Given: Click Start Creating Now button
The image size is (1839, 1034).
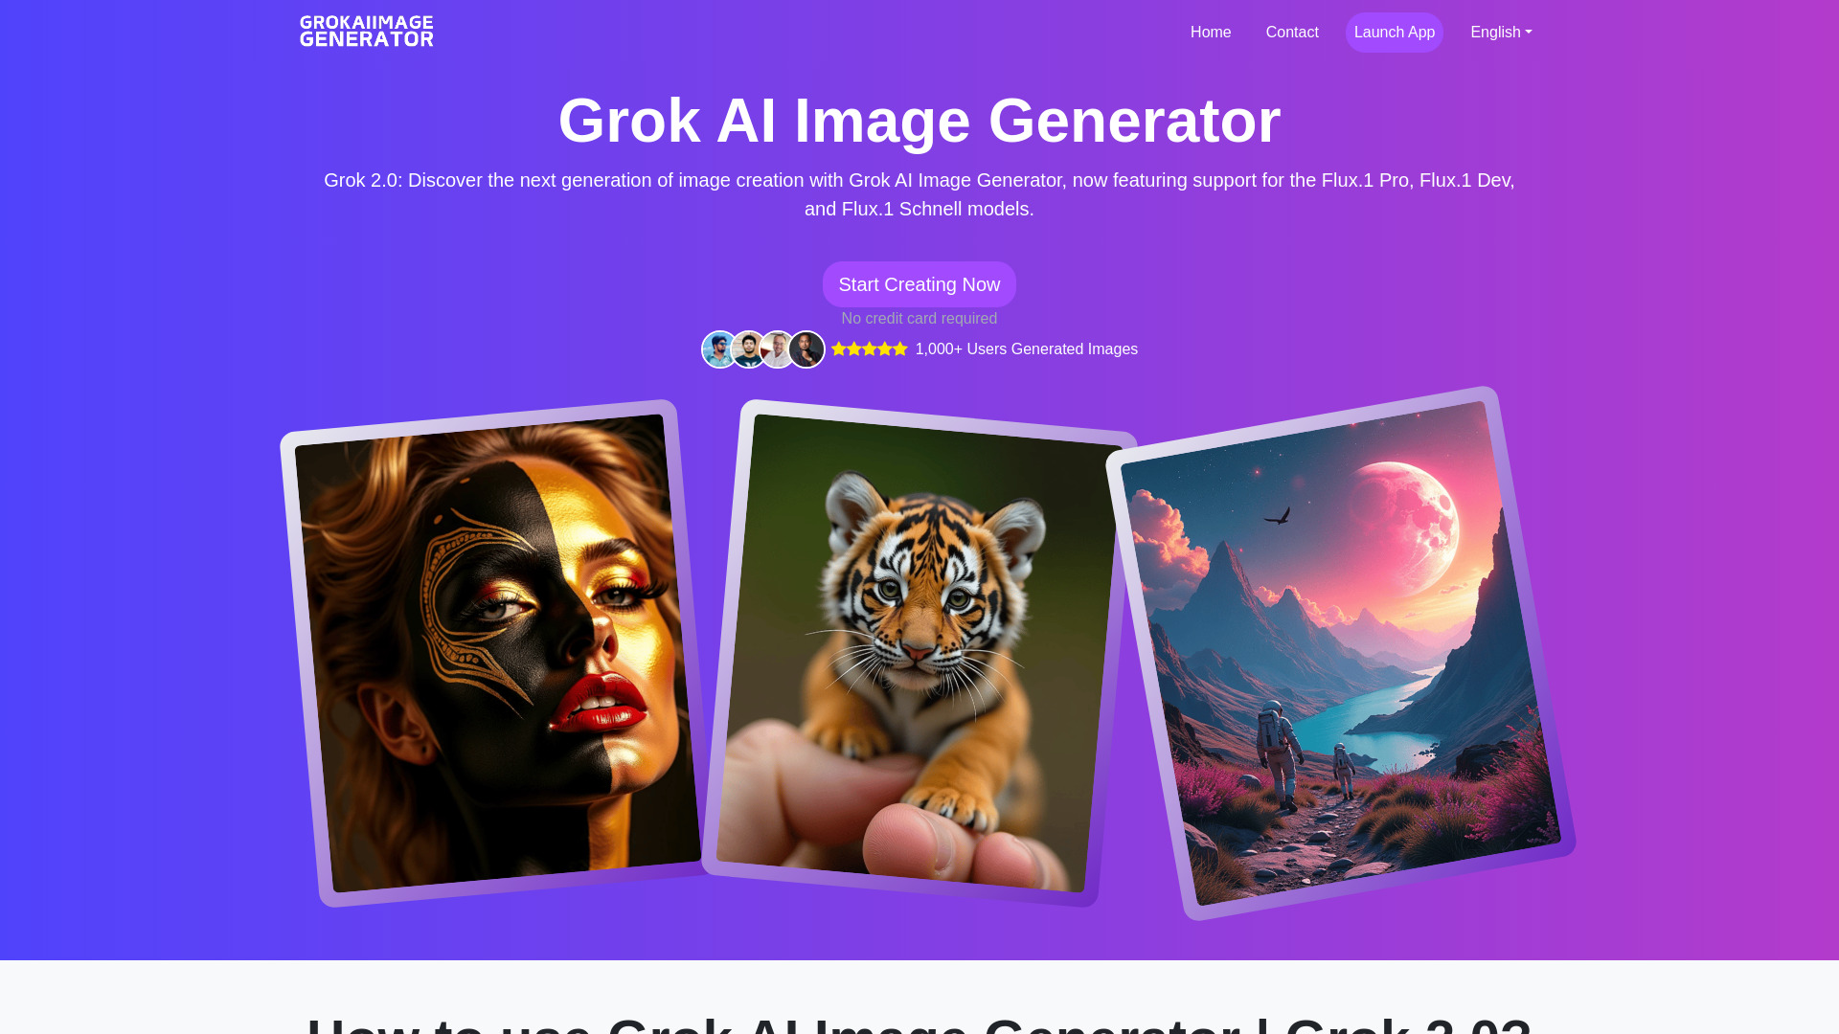Looking at the screenshot, I should coord(919,284).
